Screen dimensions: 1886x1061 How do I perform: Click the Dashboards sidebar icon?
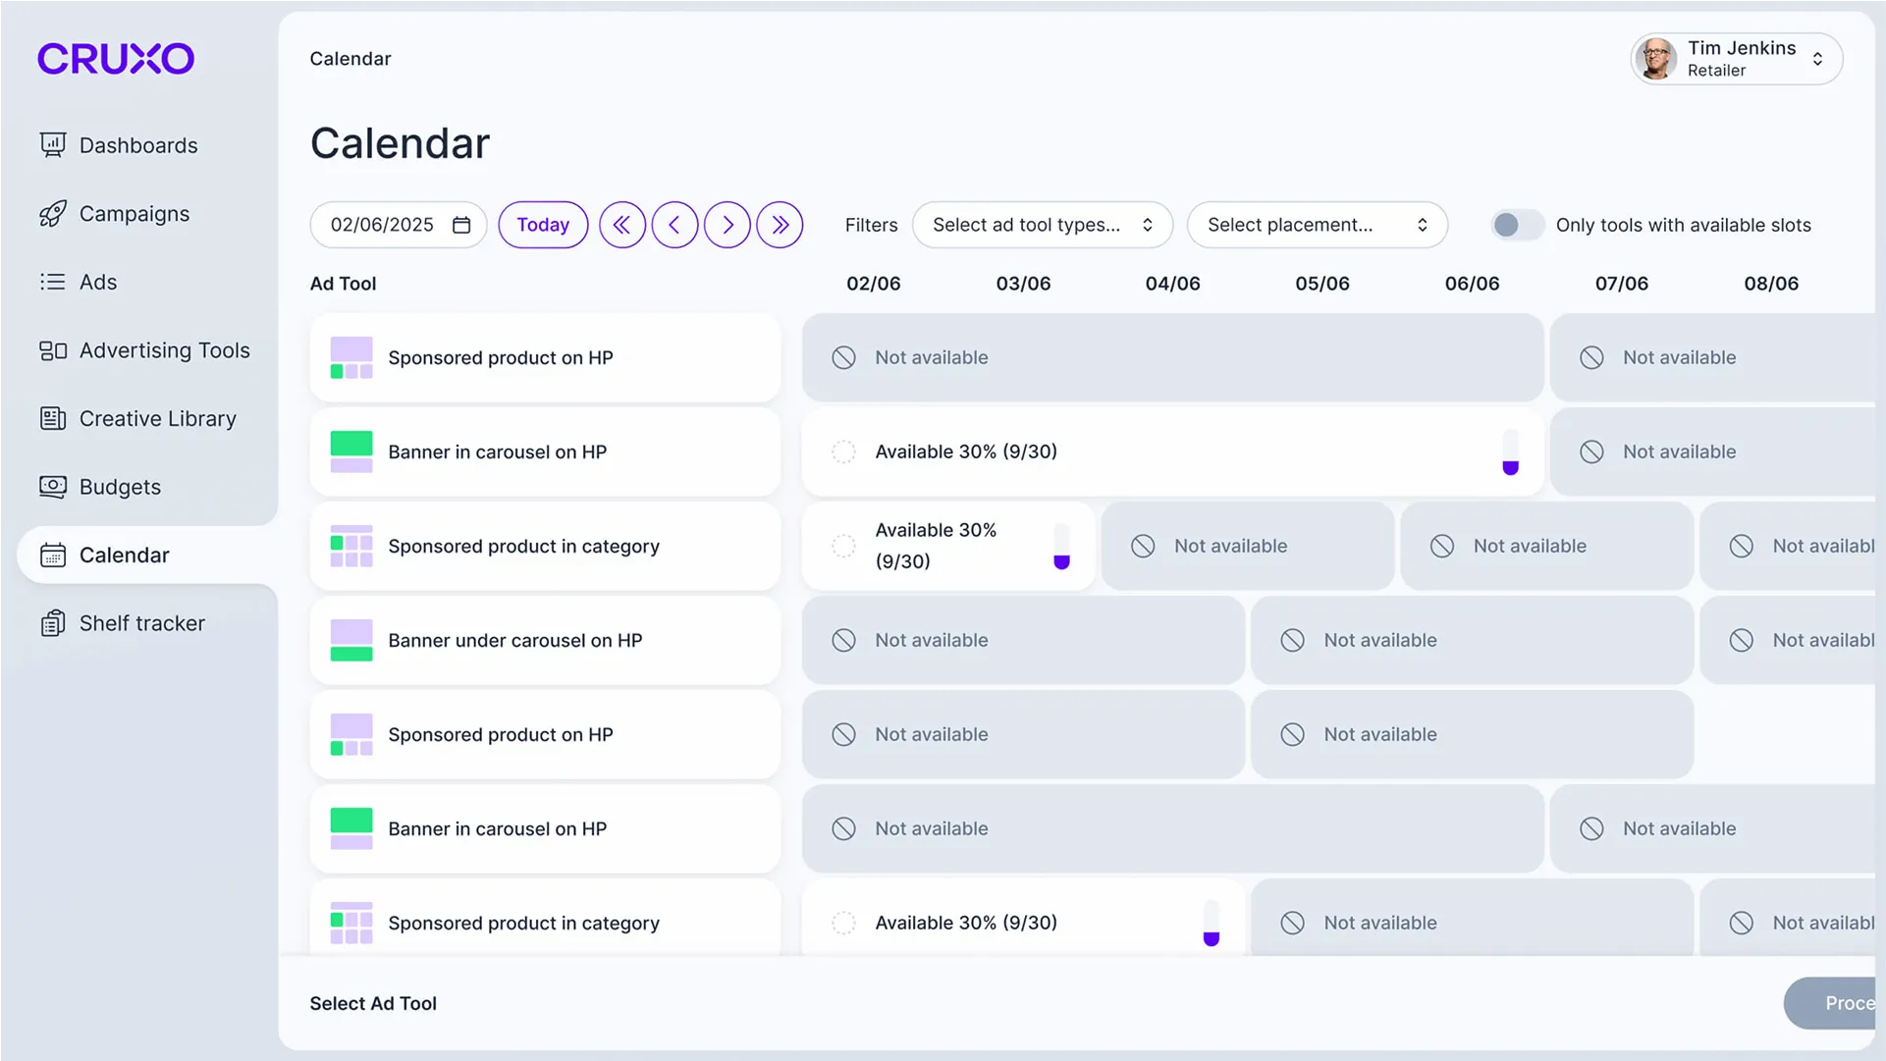[53, 145]
